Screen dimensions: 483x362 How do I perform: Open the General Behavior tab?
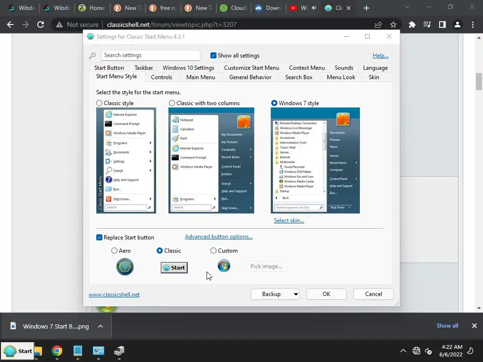point(250,77)
